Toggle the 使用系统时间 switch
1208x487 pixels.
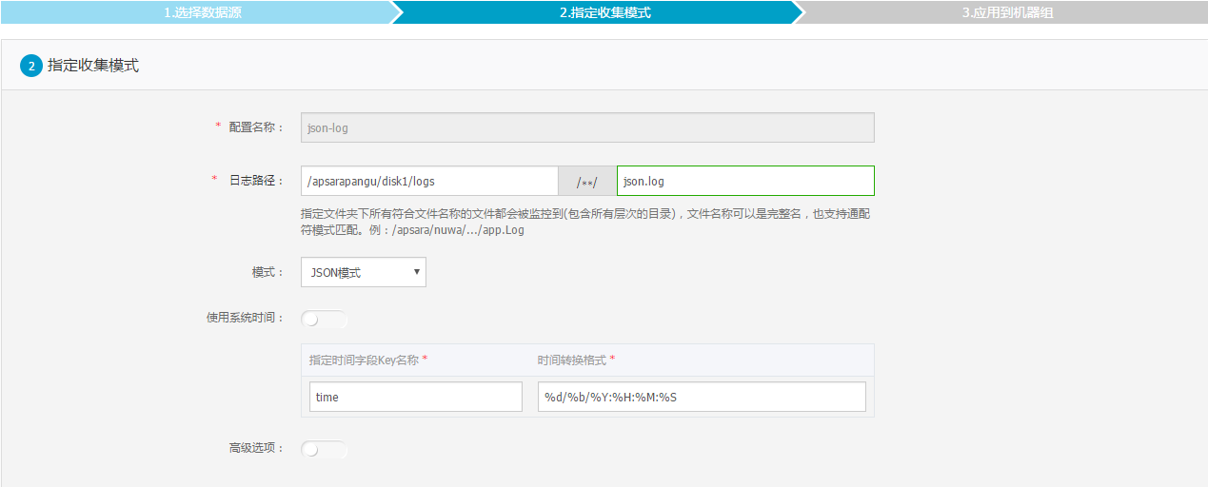325,319
